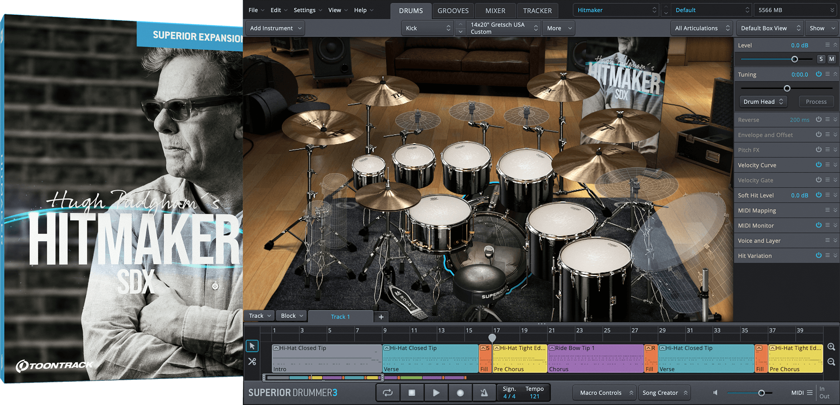Click the Level slider handle
This screenshot has height=405, width=840.
(794, 59)
